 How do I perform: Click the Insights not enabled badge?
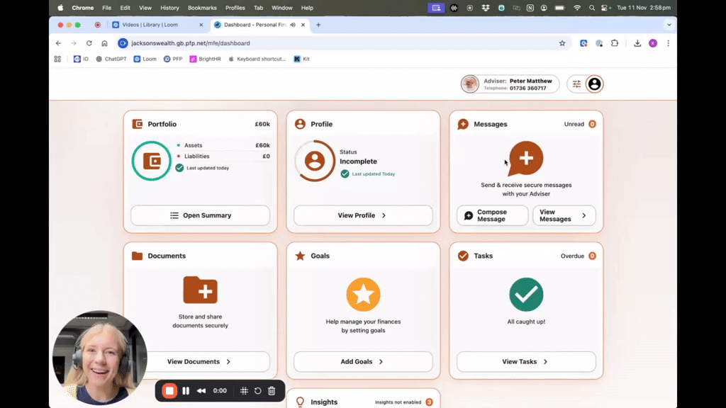tap(429, 402)
